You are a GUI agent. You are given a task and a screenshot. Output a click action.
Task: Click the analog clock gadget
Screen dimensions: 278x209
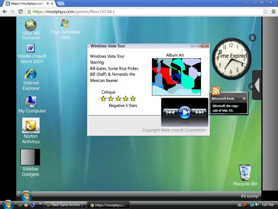[231, 58]
